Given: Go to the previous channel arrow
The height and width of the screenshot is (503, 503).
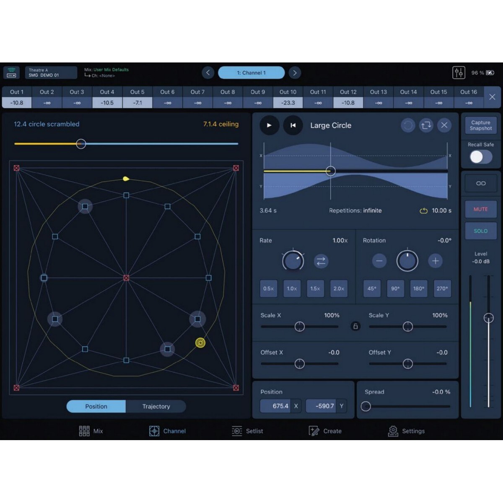Looking at the screenshot, I should click(x=208, y=73).
